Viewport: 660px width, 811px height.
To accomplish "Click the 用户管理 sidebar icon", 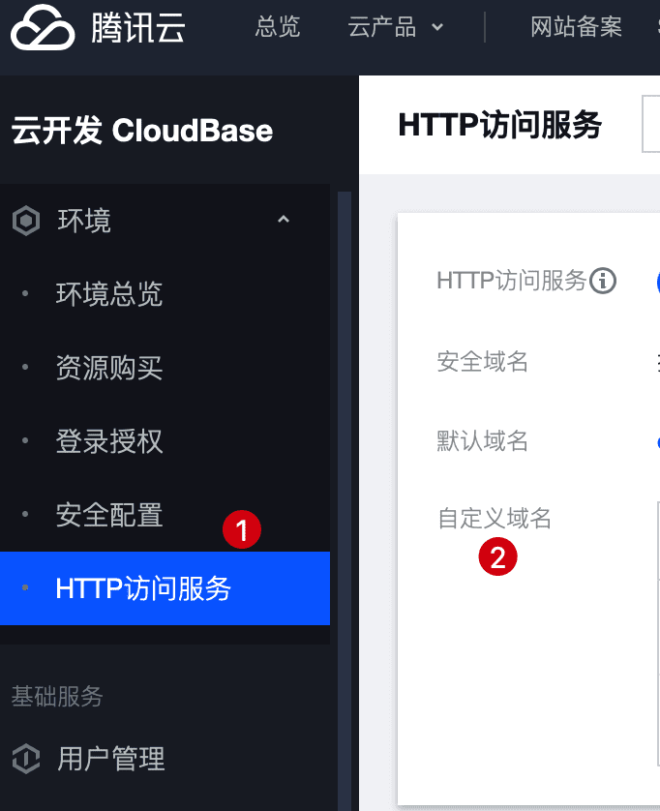I will (x=26, y=759).
